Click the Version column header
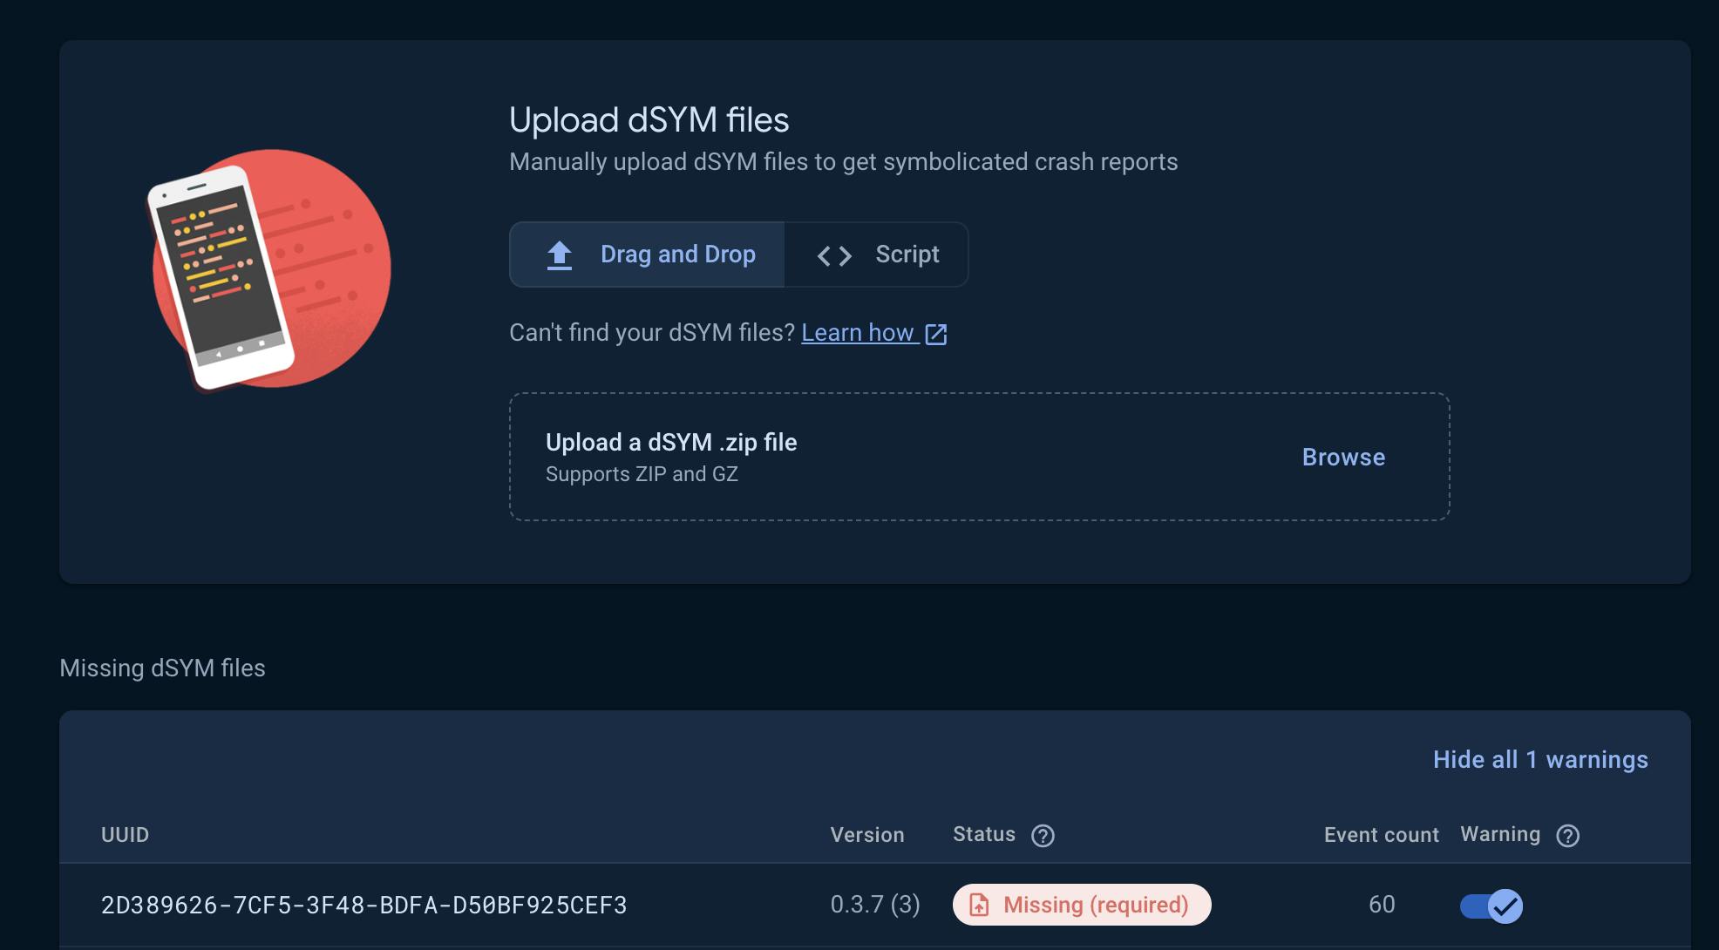The height and width of the screenshot is (950, 1719). [x=866, y=835]
